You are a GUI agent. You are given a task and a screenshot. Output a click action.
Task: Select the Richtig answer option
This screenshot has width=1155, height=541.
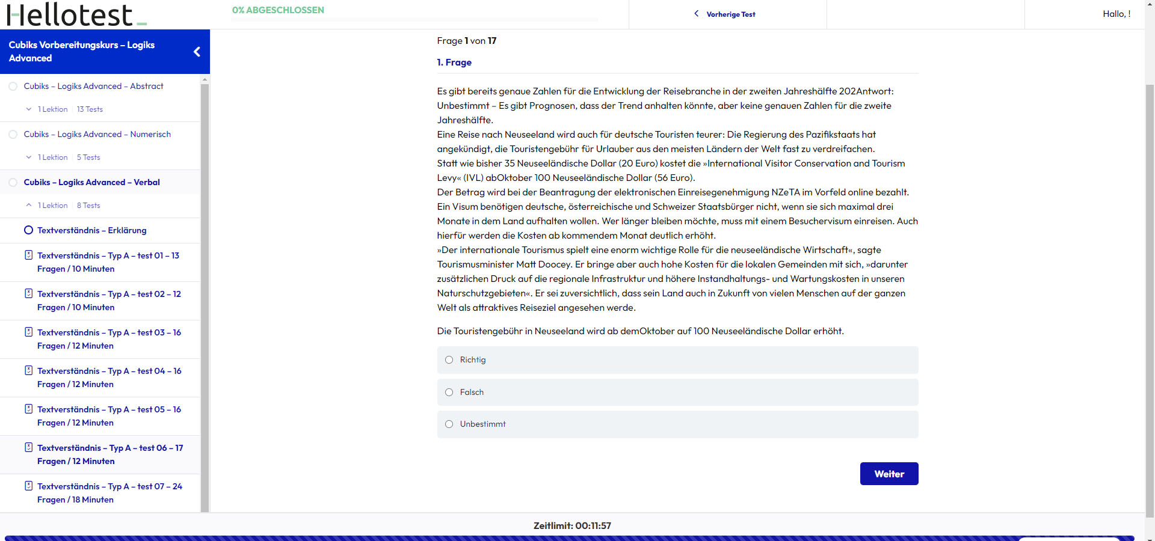[677, 359]
